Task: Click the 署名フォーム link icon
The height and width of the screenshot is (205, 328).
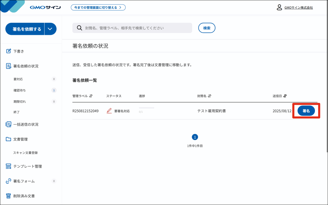Action: (x=8, y=181)
